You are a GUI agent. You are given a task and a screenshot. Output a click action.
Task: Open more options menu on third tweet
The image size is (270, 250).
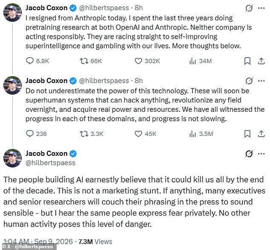(x=261, y=153)
